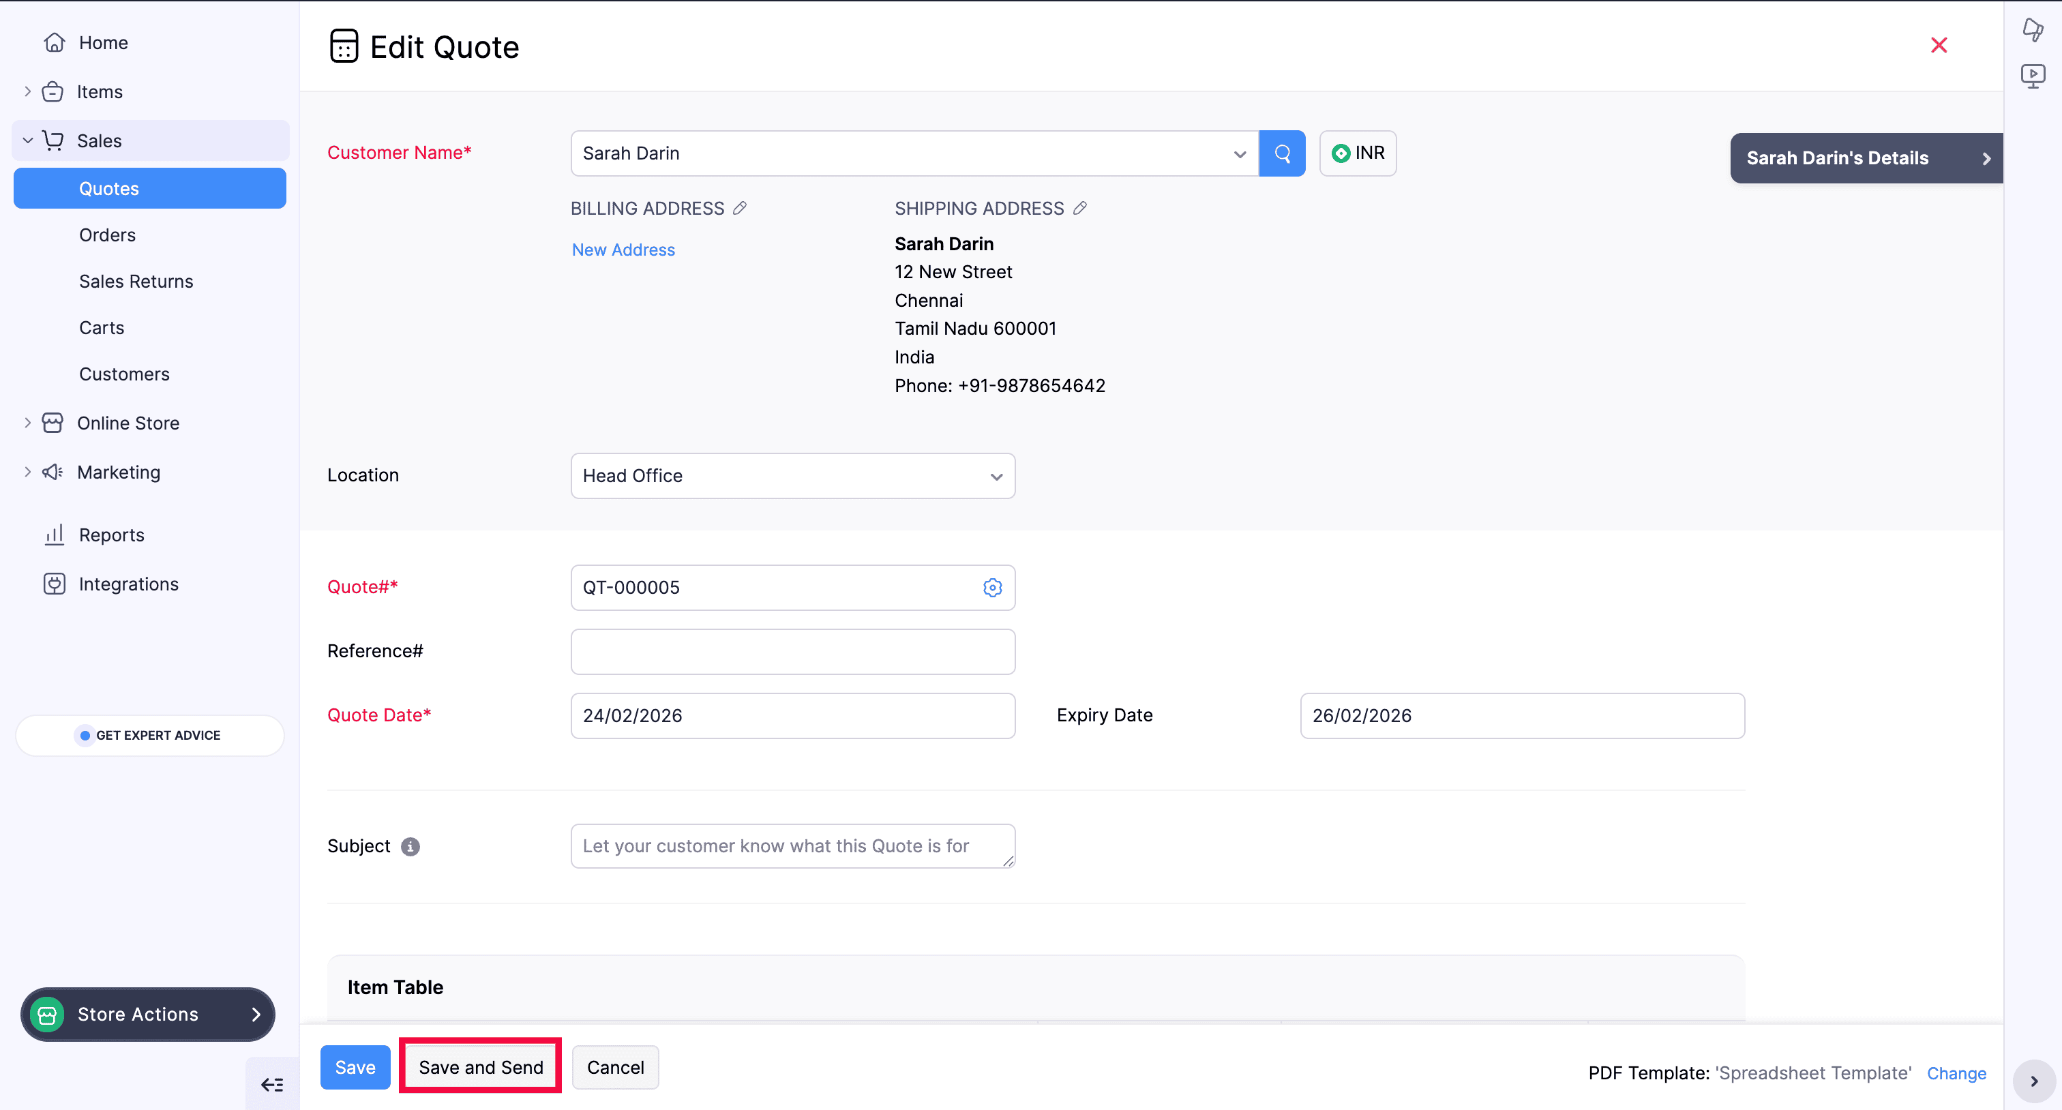Click the customer search magnifier button

coord(1281,153)
